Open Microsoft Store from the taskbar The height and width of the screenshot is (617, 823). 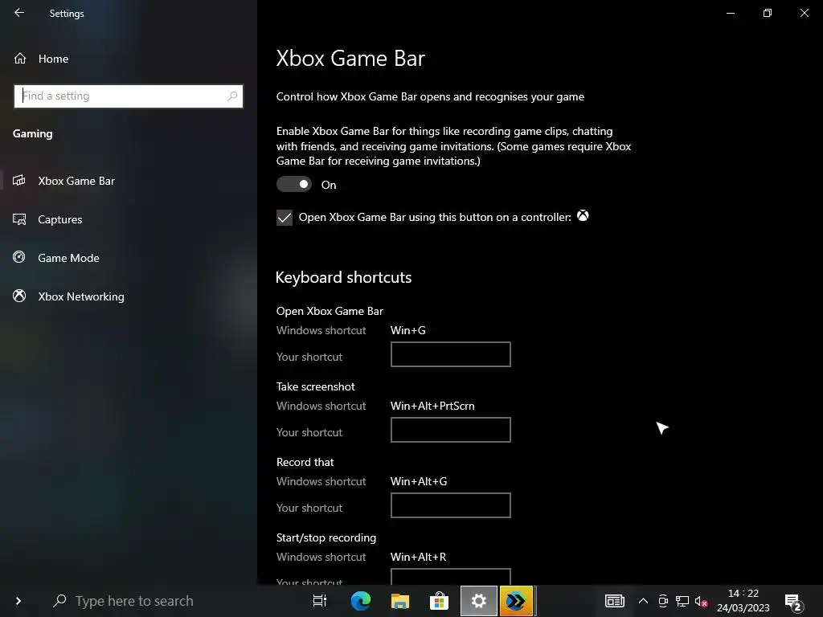pos(440,601)
